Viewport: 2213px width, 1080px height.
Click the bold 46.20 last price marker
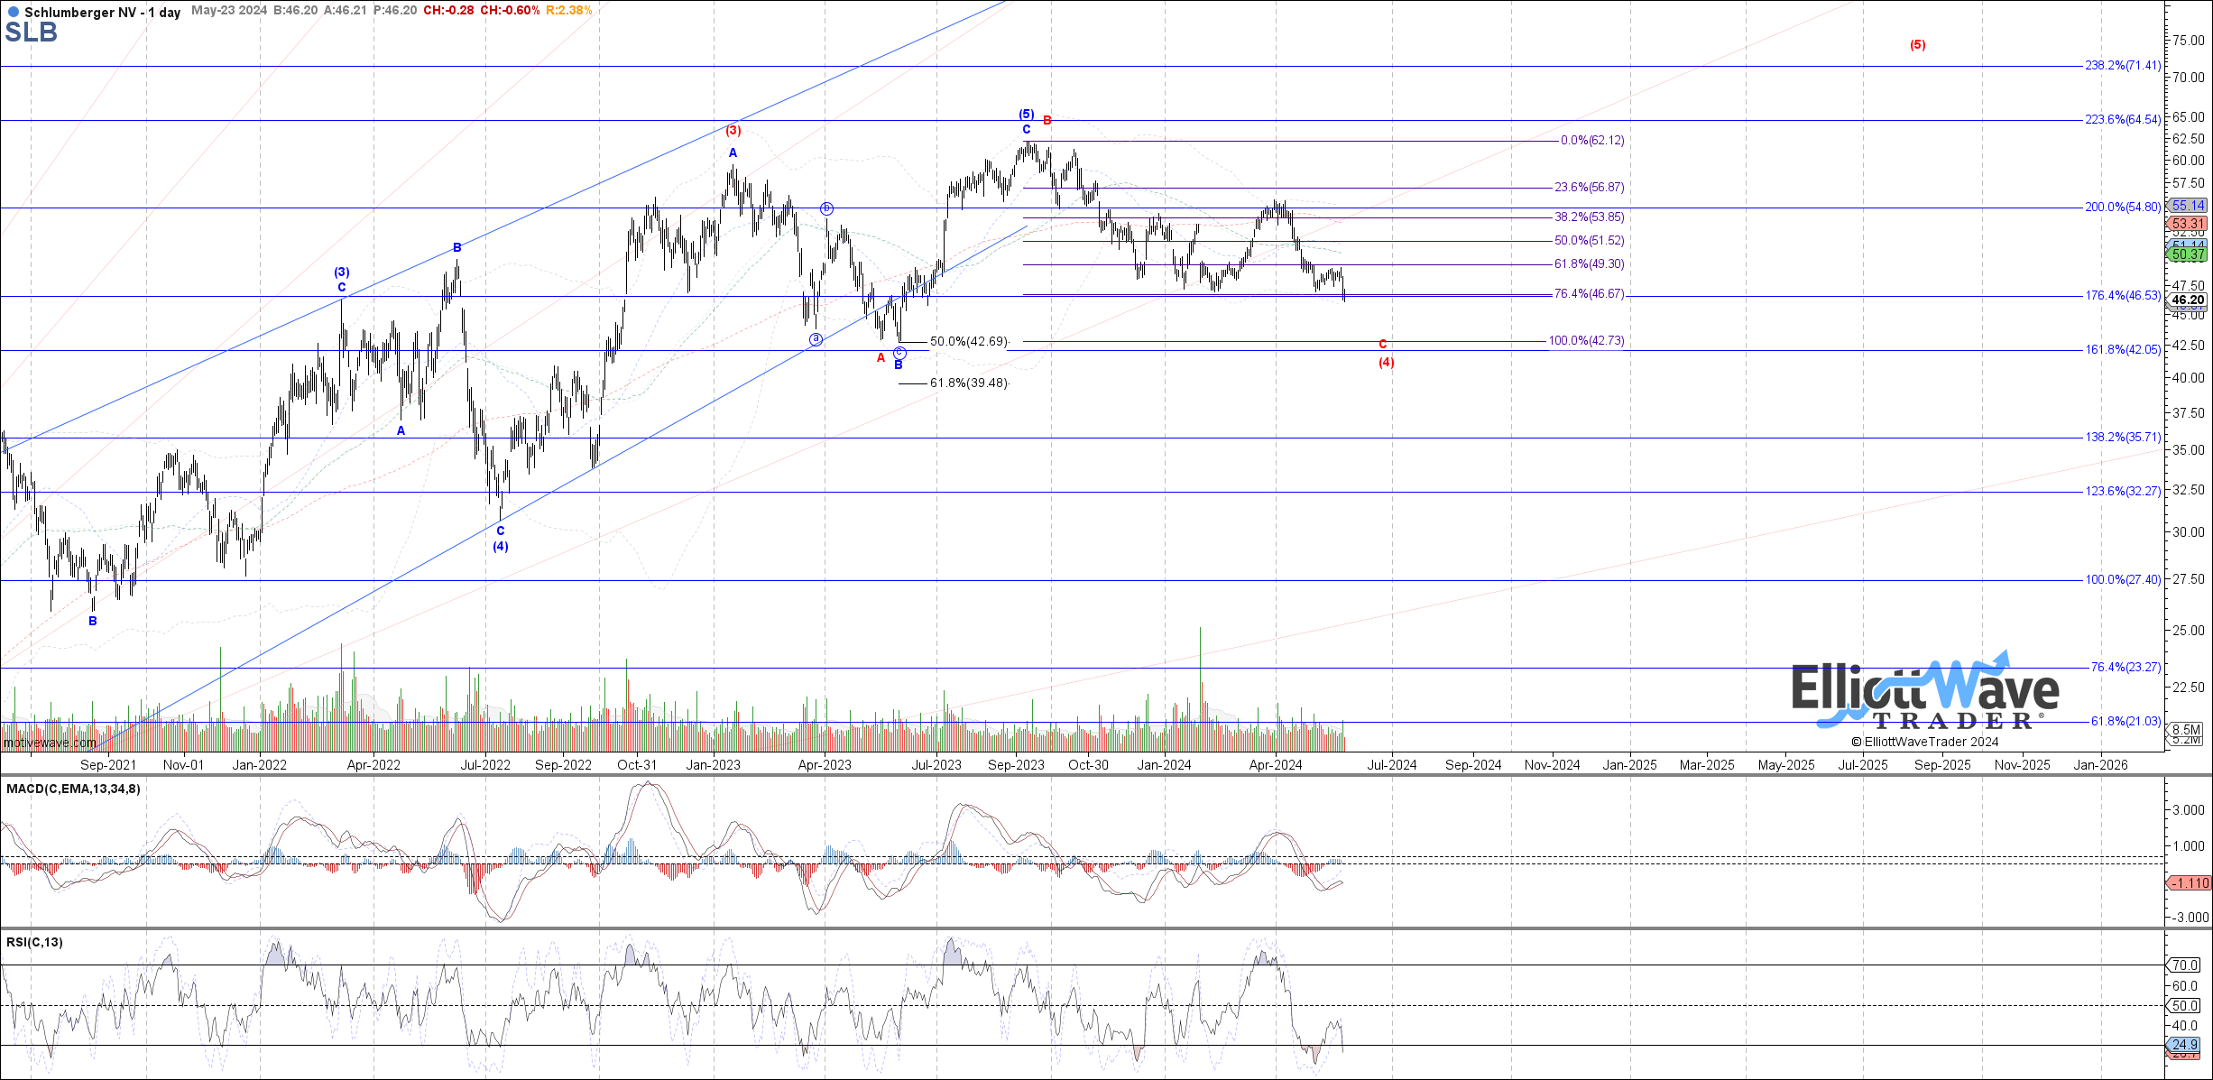pyautogui.click(x=2188, y=300)
